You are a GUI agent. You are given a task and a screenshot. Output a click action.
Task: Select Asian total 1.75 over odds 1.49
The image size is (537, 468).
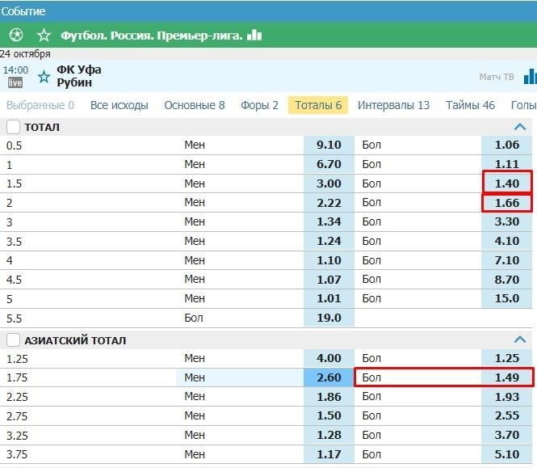507,377
